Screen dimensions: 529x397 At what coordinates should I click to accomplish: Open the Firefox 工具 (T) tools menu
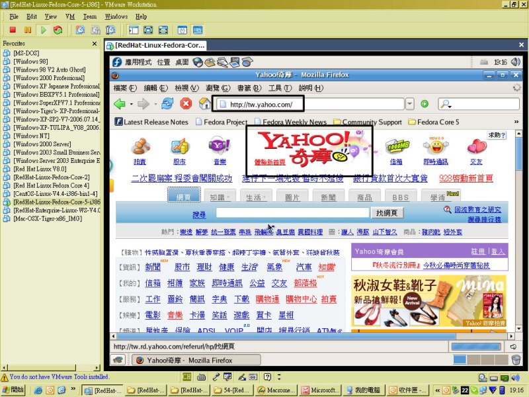280,88
